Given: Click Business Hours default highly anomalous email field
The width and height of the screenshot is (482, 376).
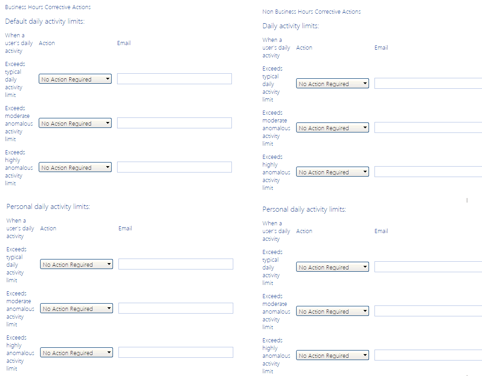Looking at the screenshot, I should [174, 167].
